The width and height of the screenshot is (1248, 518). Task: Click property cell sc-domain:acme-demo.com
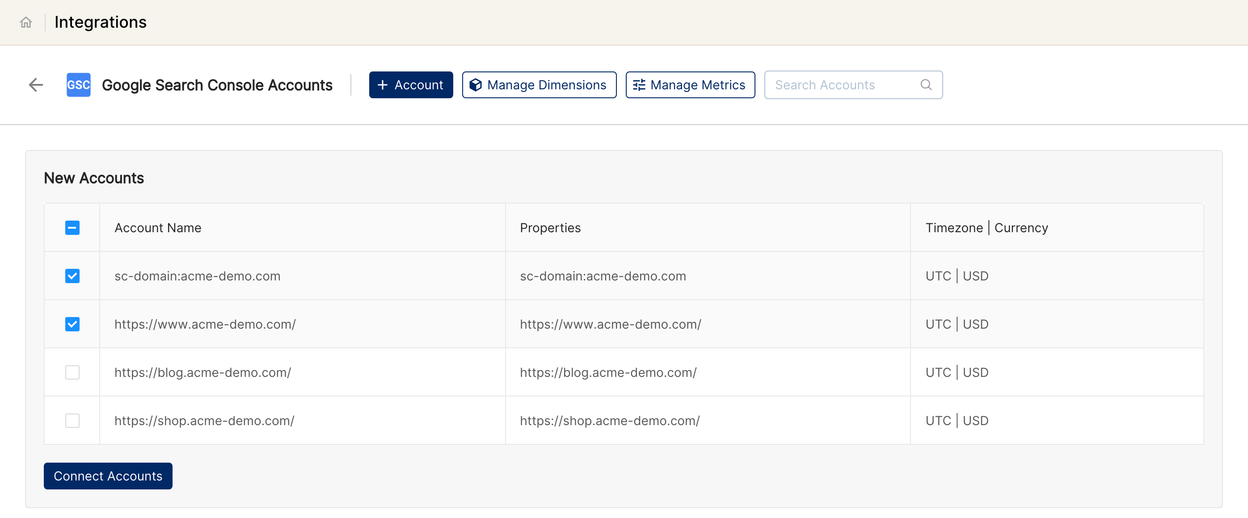tap(603, 276)
